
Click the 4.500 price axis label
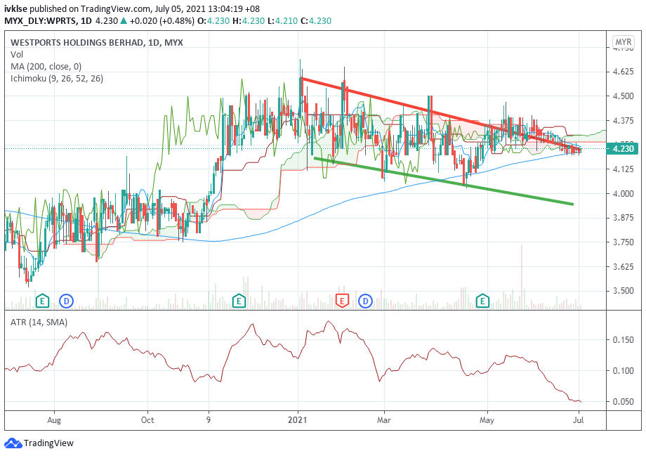[x=623, y=96]
